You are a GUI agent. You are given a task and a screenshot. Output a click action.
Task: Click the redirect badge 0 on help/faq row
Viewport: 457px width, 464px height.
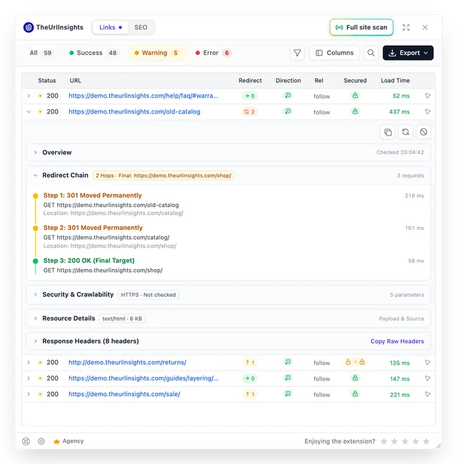click(x=250, y=96)
